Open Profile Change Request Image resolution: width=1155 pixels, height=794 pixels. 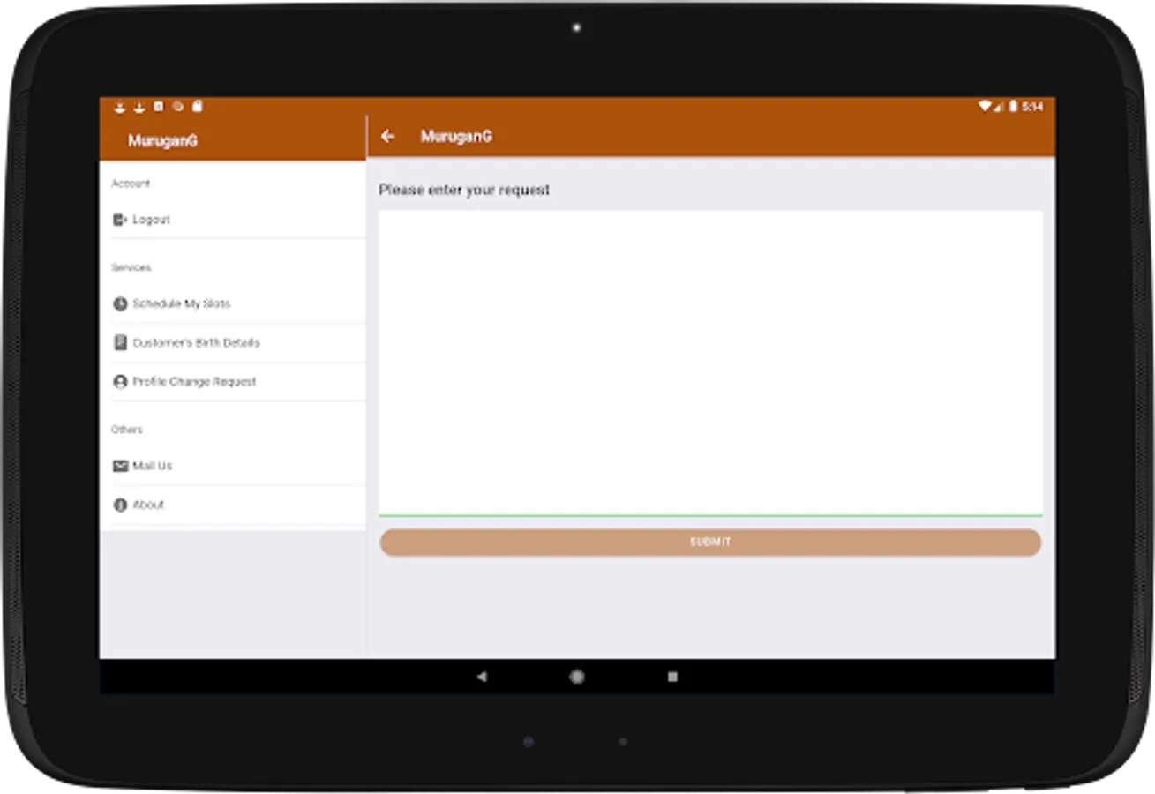point(233,382)
